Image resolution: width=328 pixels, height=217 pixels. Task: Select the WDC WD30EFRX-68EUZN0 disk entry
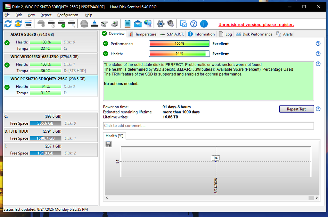pyautogui.click(x=51, y=64)
